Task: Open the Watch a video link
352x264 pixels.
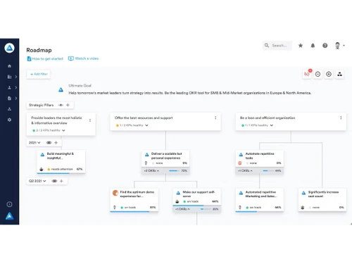Action: [x=84, y=58]
